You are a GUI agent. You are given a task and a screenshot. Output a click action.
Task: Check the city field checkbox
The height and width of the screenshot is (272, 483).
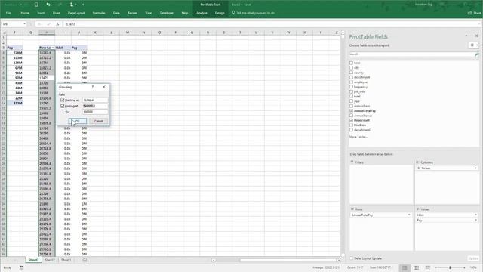(x=351, y=67)
